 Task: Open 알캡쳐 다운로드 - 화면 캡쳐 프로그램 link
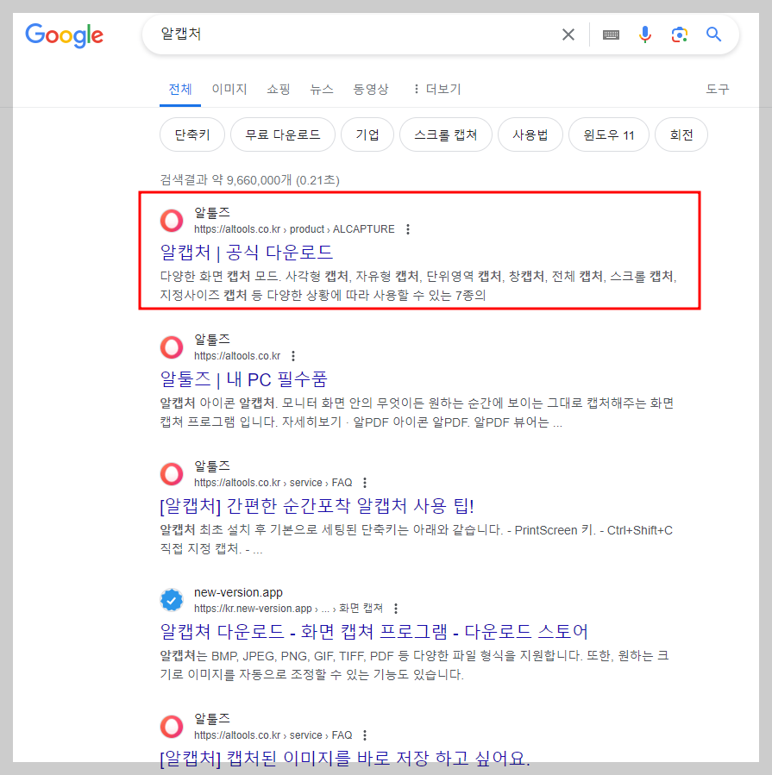pyautogui.click(x=374, y=632)
